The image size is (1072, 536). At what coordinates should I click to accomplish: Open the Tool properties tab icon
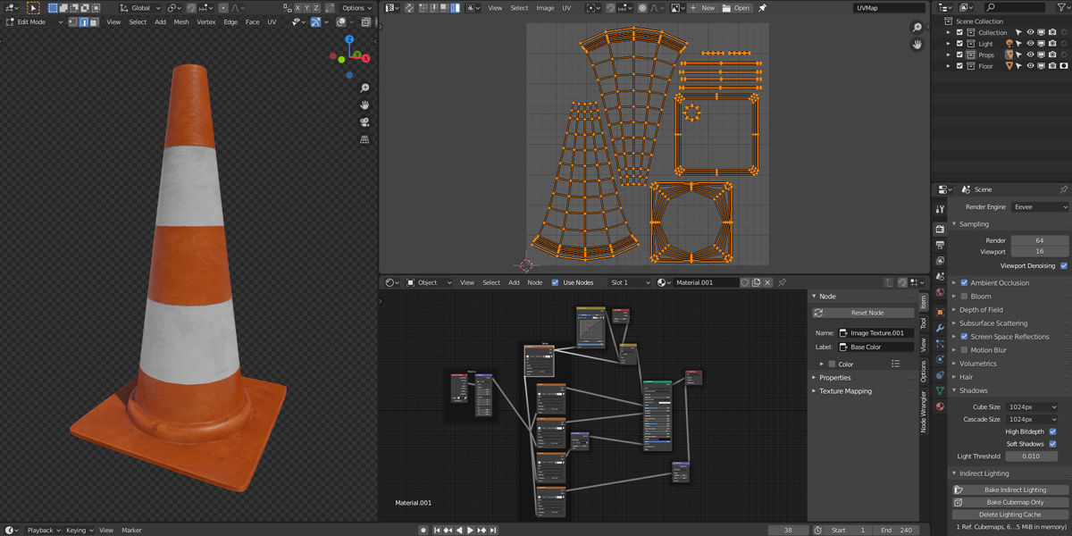point(940,209)
